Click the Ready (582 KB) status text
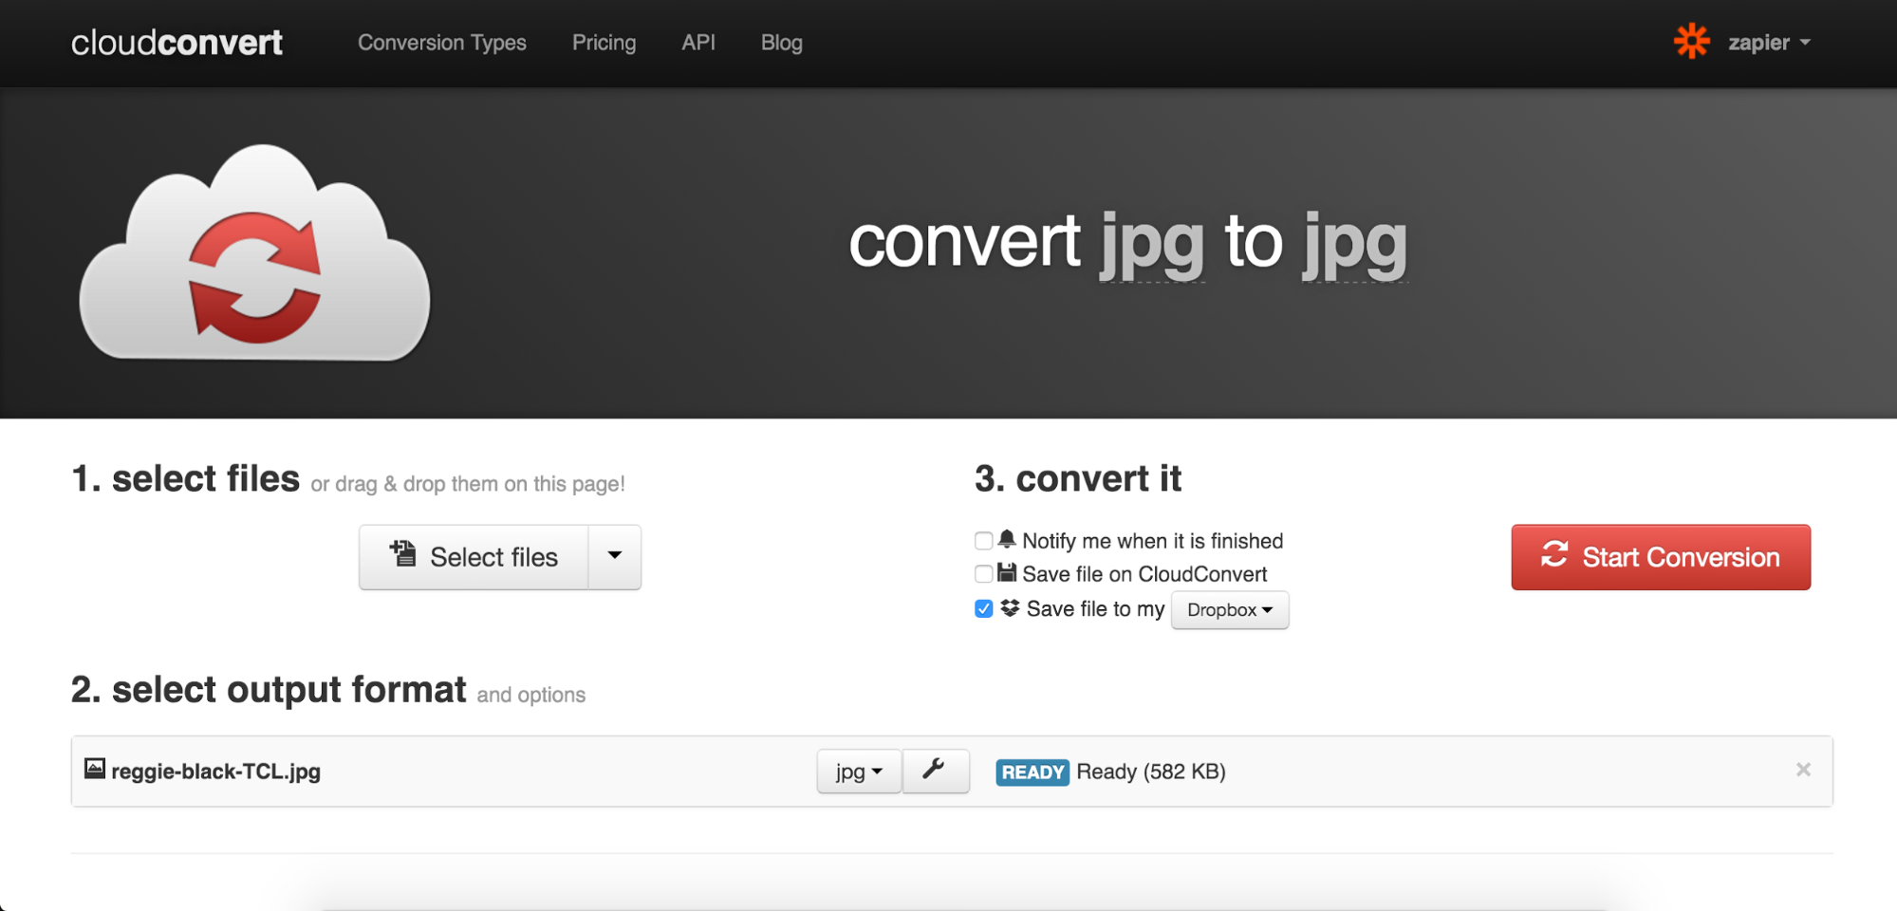The image size is (1897, 912). coord(1151,772)
